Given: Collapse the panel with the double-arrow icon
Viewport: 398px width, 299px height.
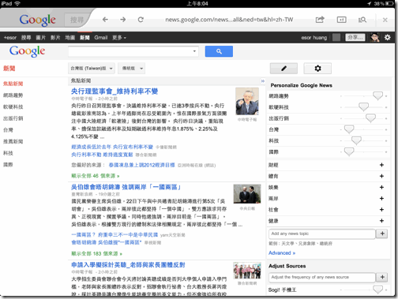Looking at the screenshot, I should pos(262,81).
